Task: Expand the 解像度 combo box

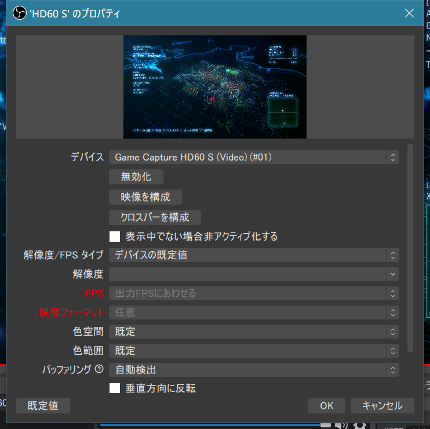Action: [254, 274]
